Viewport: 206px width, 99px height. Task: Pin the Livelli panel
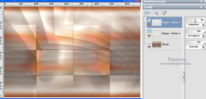coord(201,7)
